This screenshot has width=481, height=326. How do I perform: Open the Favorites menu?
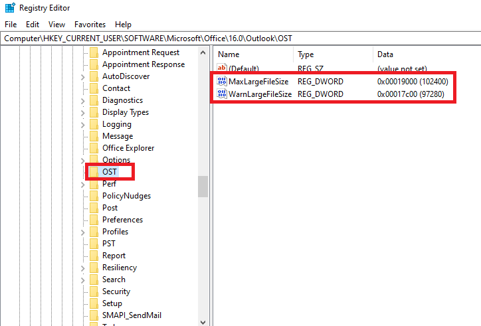90,25
